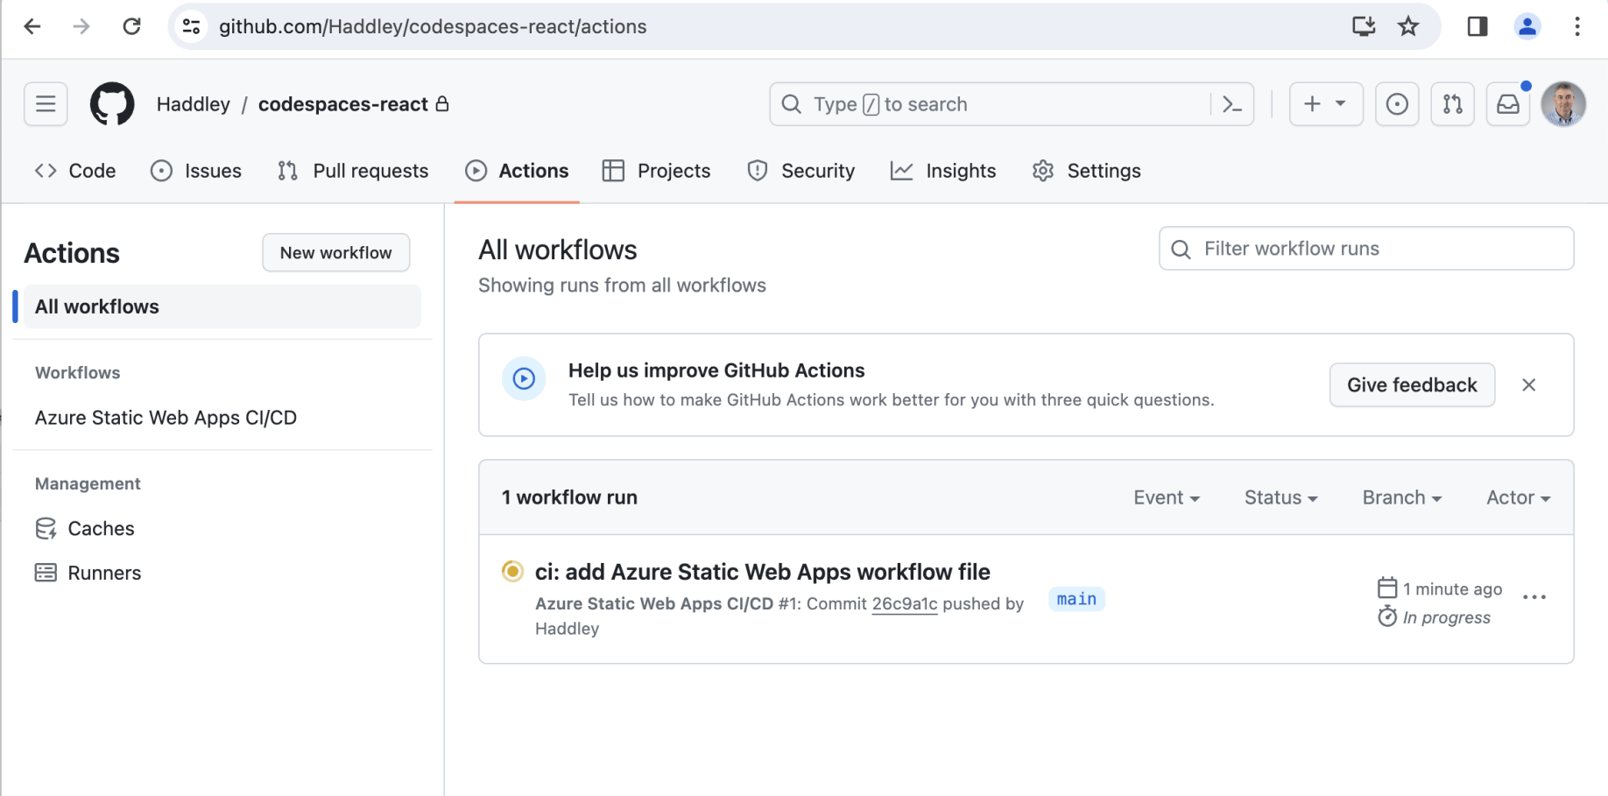The image size is (1608, 796).
Task: Bookmark this page with the star icon
Action: coord(1408,26)
